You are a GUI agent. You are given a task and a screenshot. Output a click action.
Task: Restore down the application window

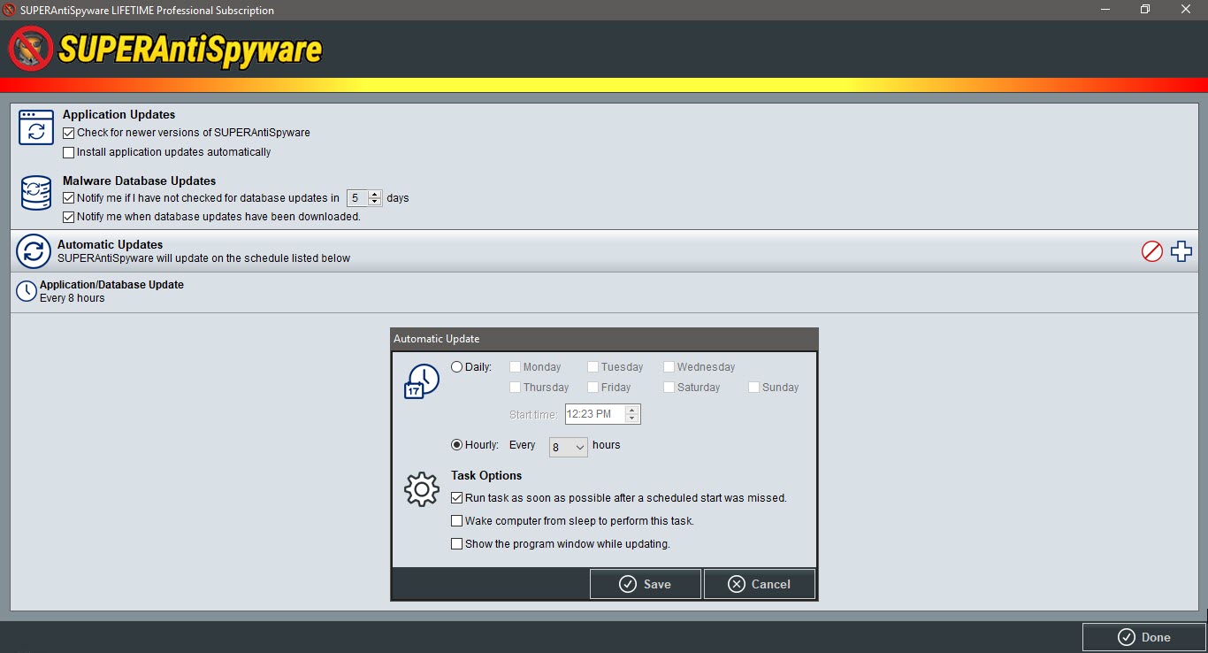coord(1145,10)
